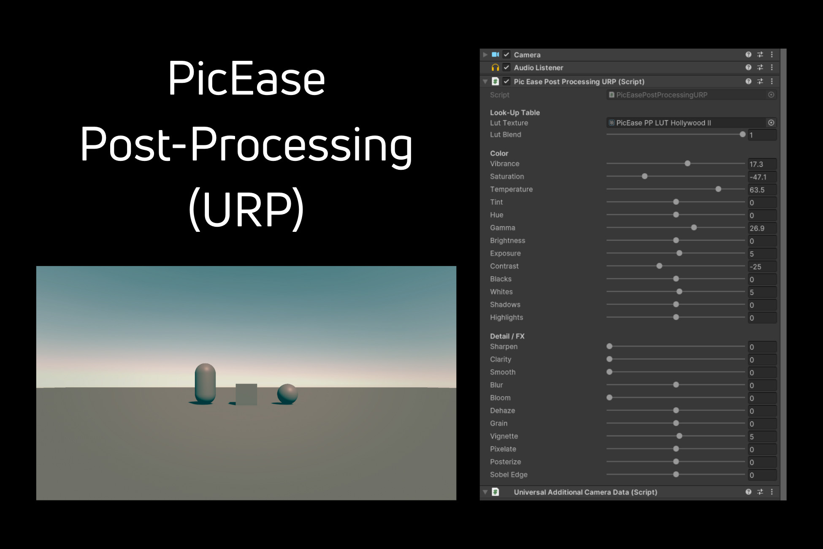This screenshot has height=549, width=823.
Task: Click the help icon on Universal Additional Camera Data
Action: coord(748,492)
